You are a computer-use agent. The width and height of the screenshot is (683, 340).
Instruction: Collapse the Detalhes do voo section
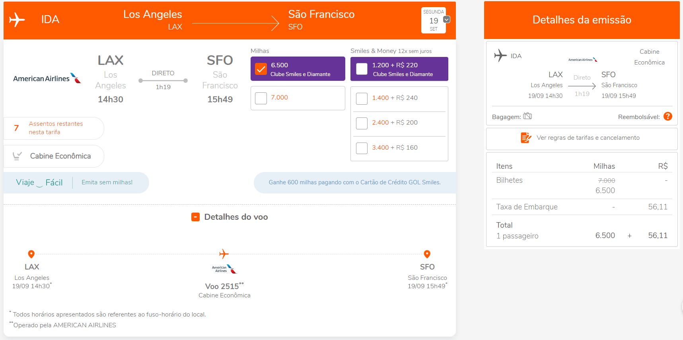pos(195,217)
